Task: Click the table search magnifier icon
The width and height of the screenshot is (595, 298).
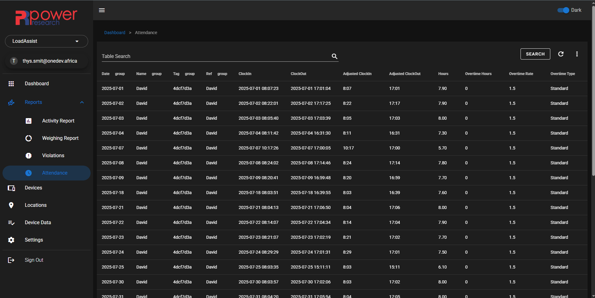Action: (334, 56)
